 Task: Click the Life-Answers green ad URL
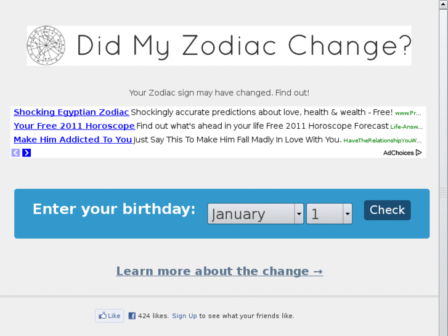point(406,127)
